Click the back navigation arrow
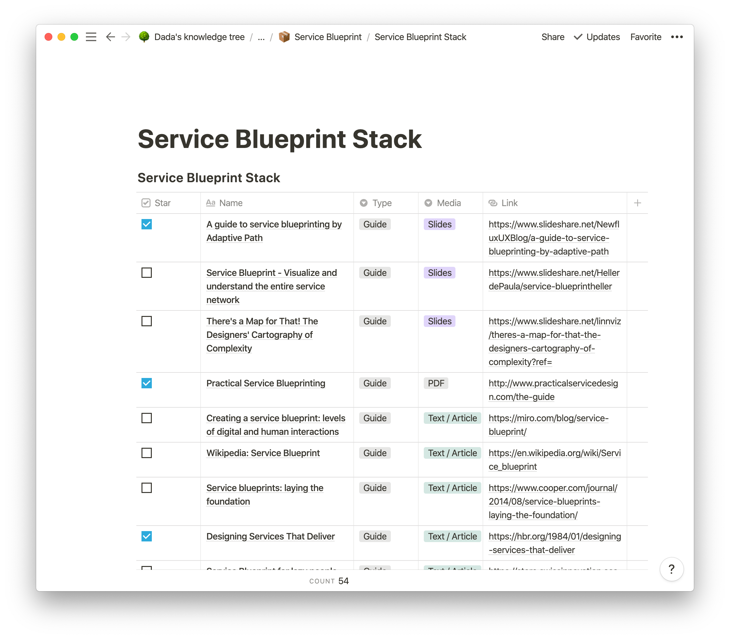The height and width of the screenshot is (639, 730). tap(110, 37)
